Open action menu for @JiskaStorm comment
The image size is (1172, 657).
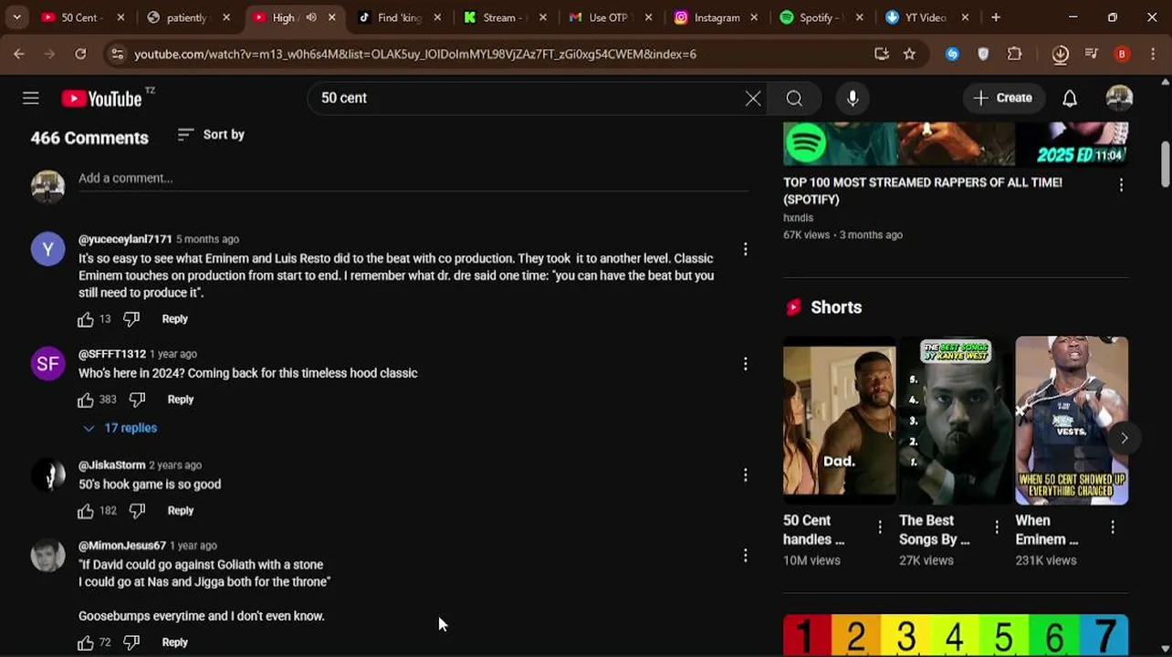point(746,475)
